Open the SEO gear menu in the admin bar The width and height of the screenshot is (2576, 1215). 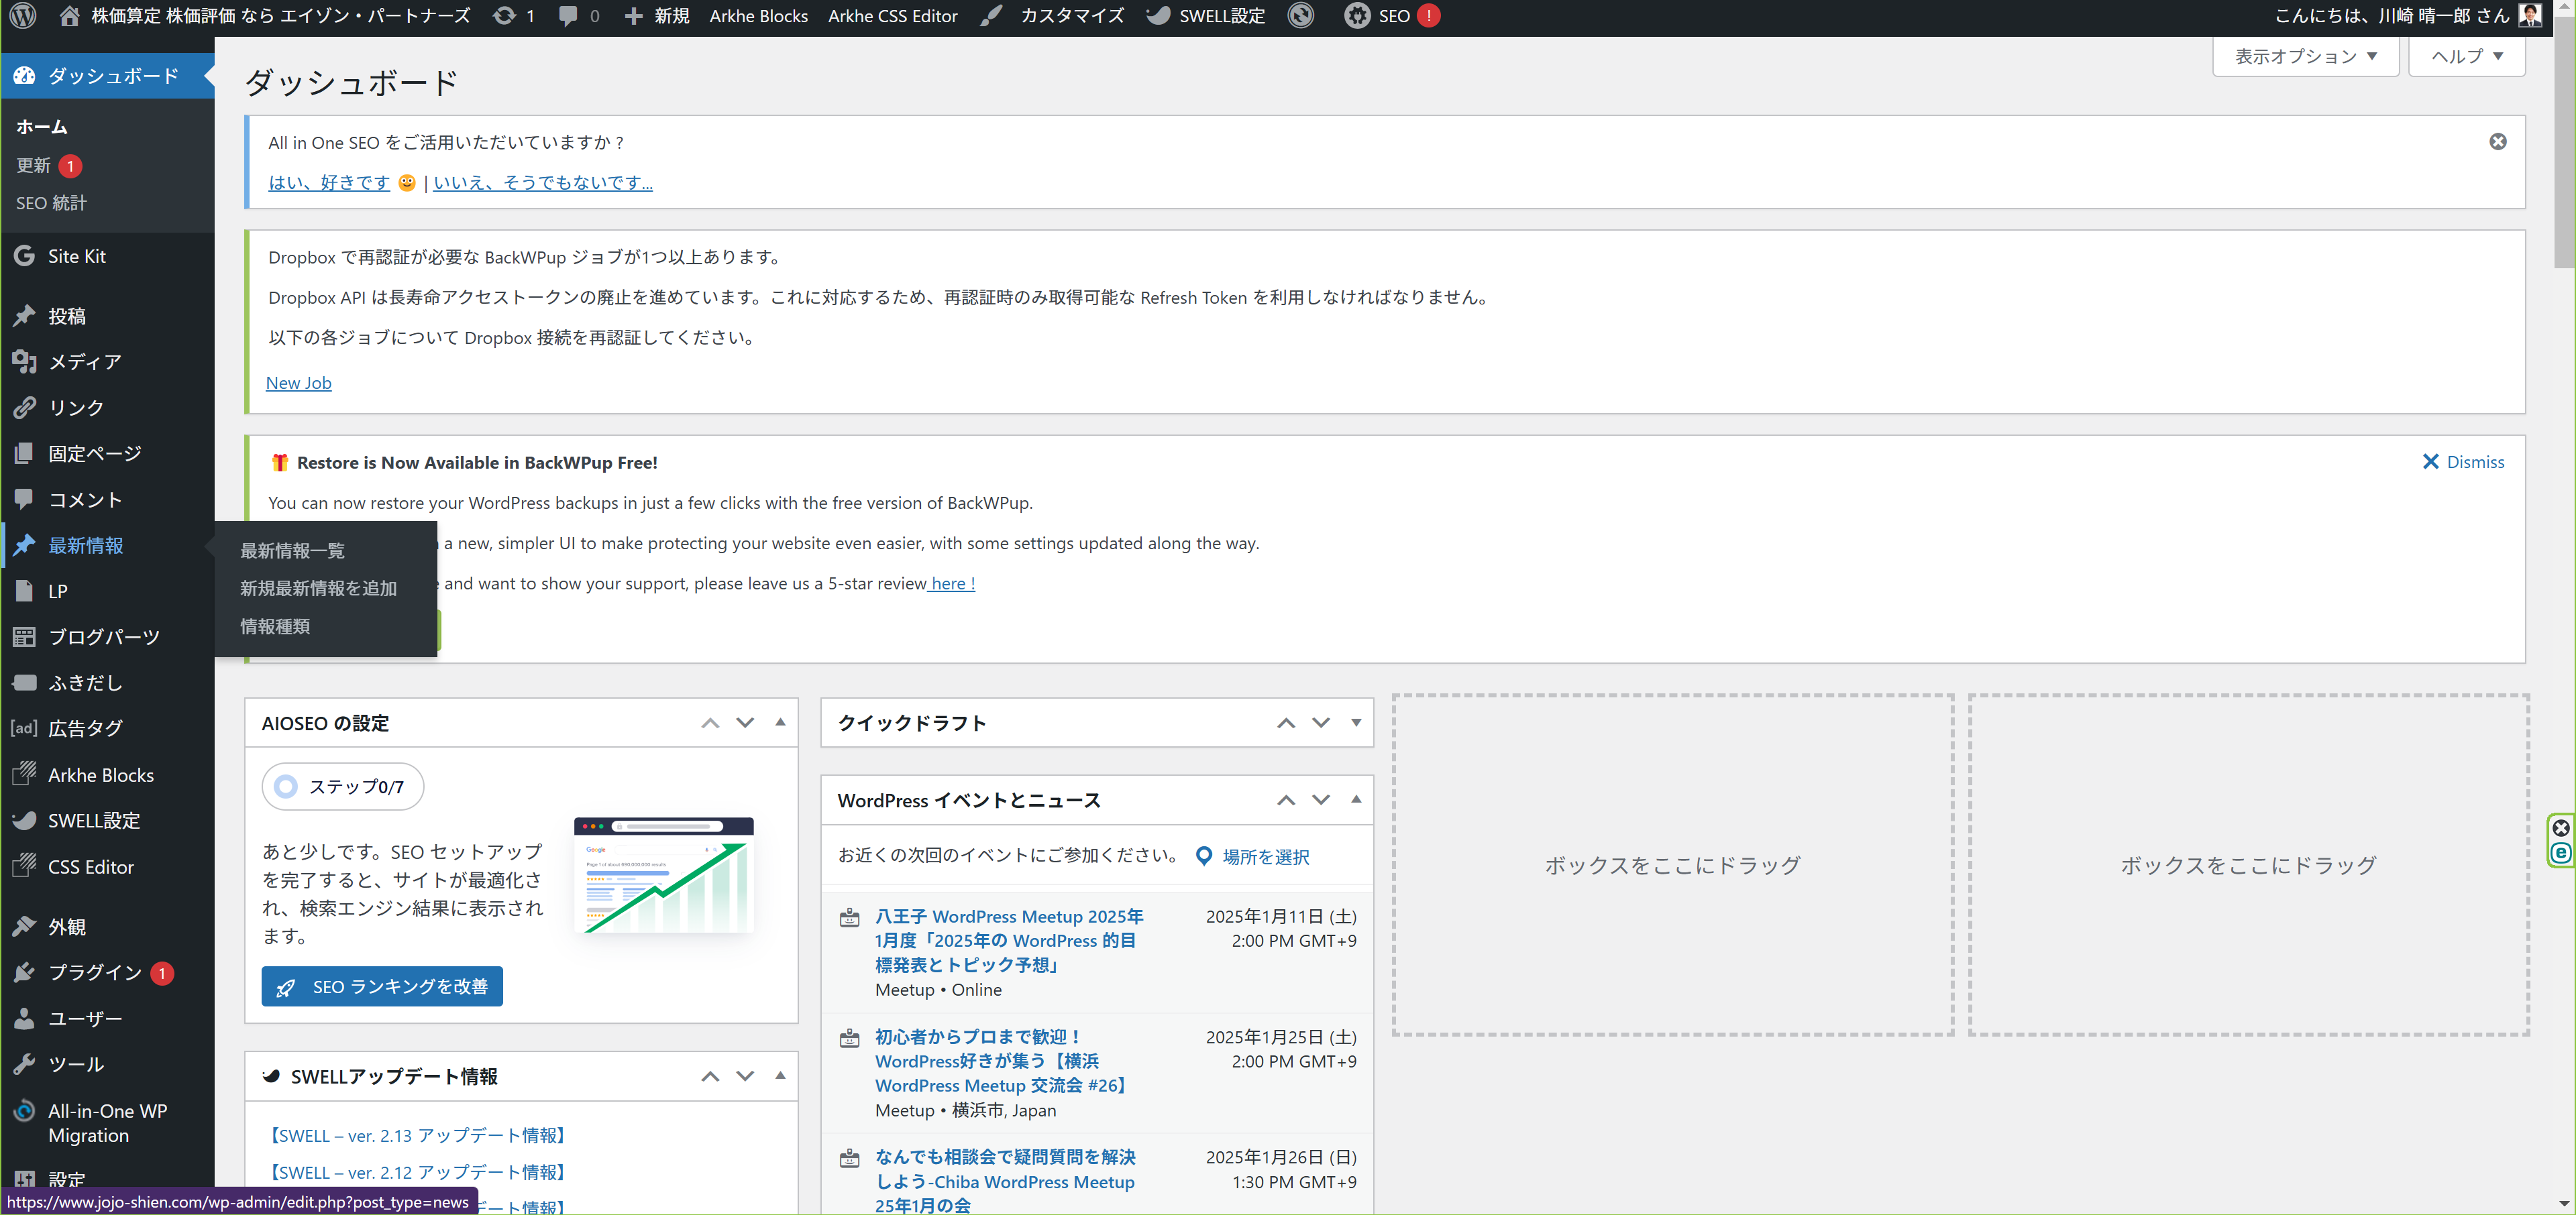pyautogui.click(x=1392, y=16)
